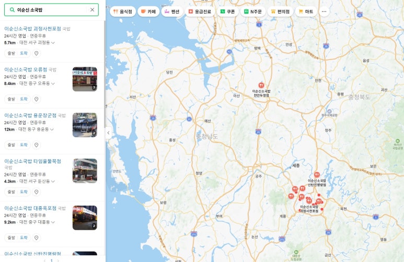Set 타임울돌목점 as 도착 destination
The height and width of the screenshot is (262, 404).
24,192
